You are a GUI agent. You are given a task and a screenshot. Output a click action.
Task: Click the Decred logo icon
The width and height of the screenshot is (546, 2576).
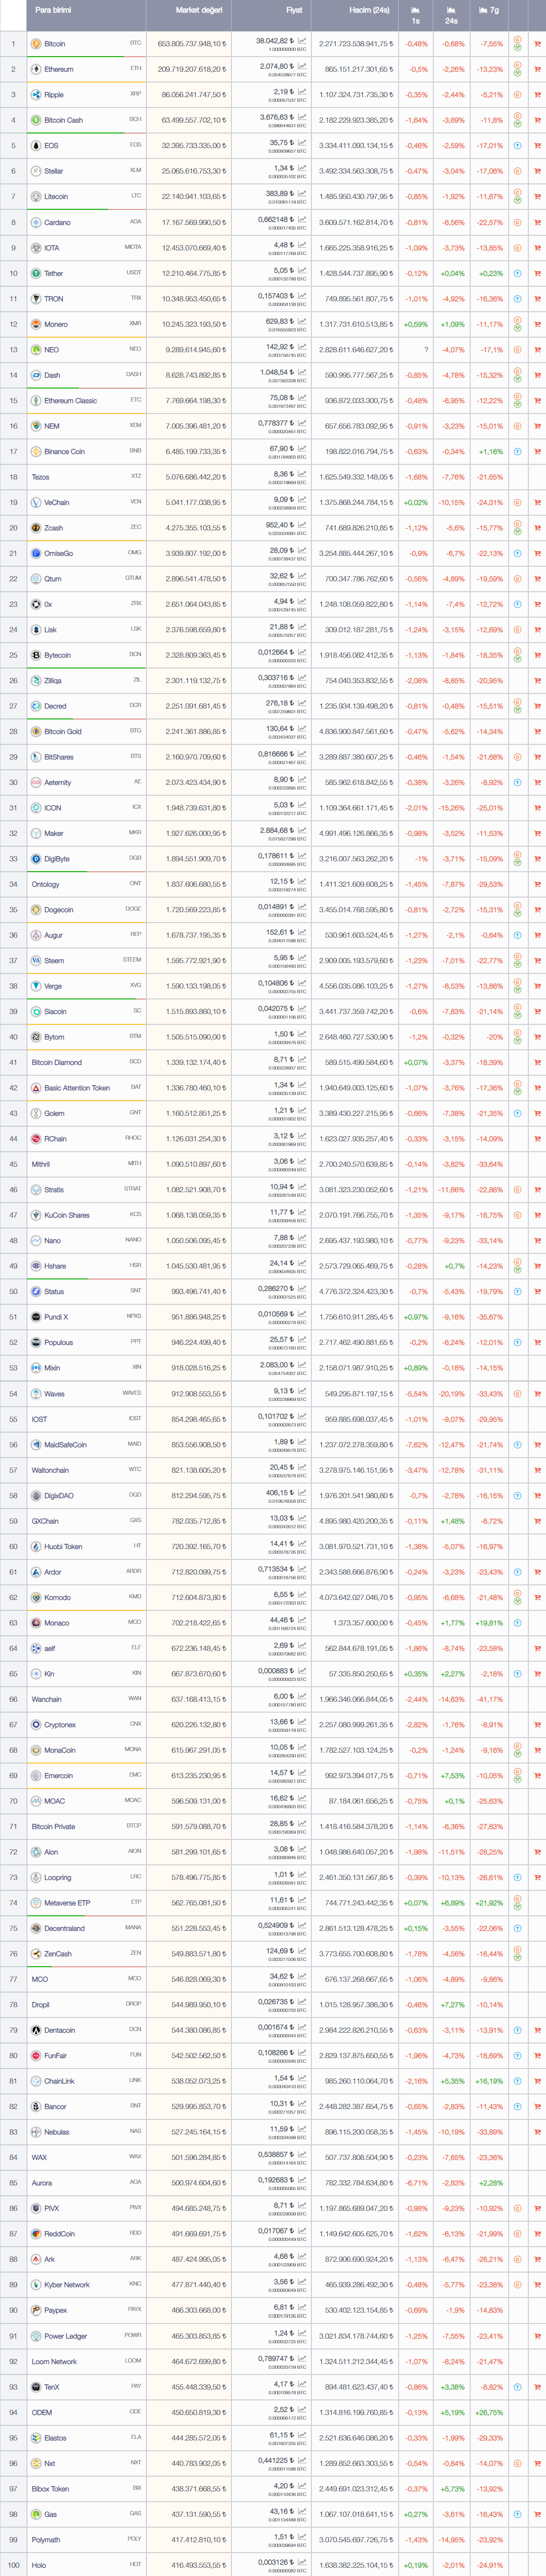(x=36, y=706)
